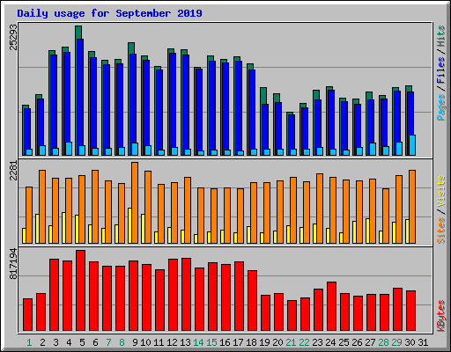
Task: Click day 5 on the x-axis
Action: [82, 342]
